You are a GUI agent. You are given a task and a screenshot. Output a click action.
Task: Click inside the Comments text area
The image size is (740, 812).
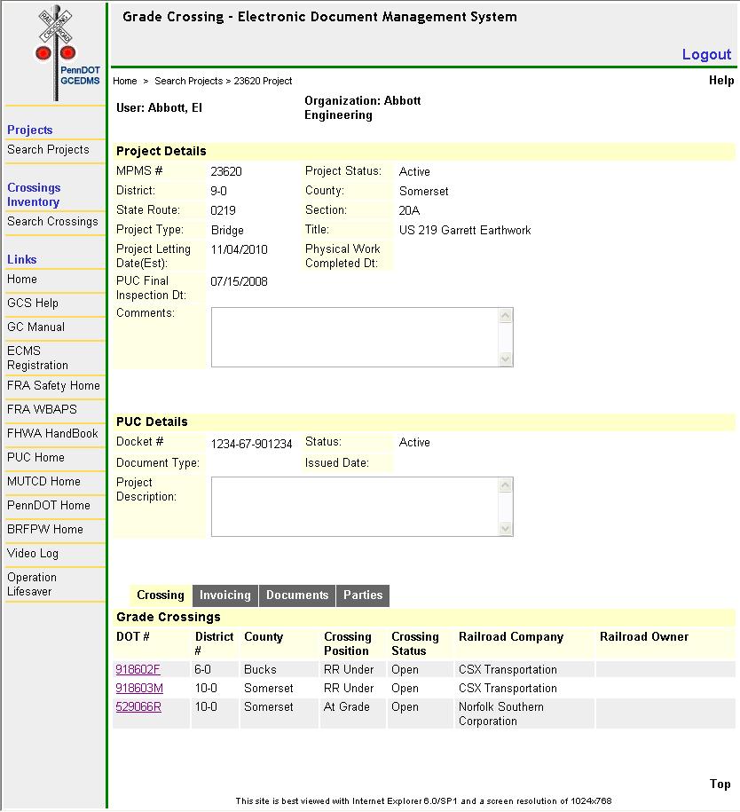pyautogui.click(x=355, y=336)
